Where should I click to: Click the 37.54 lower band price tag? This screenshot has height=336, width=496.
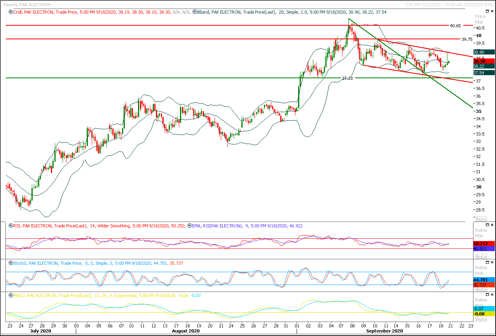[x=484, y=72]
